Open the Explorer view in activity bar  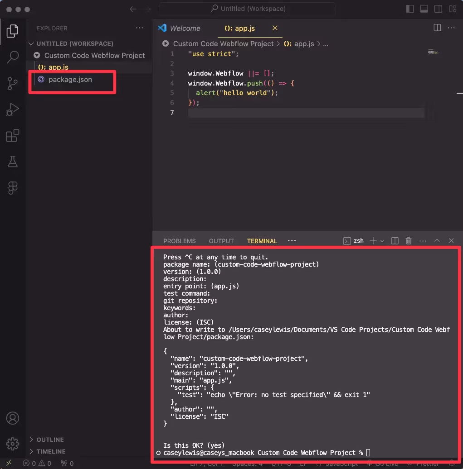coord(12,31)
